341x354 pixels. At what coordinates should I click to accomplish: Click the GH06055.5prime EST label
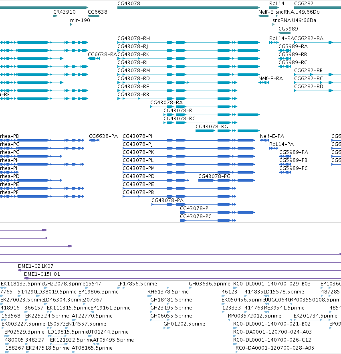click(x=171, y=316)
